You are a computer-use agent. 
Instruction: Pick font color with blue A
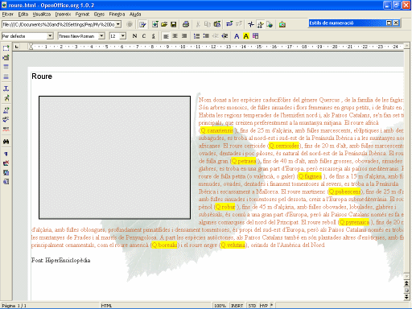point(237,36)
